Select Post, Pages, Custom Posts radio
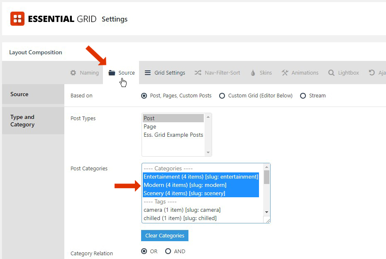 pos(144,96)
